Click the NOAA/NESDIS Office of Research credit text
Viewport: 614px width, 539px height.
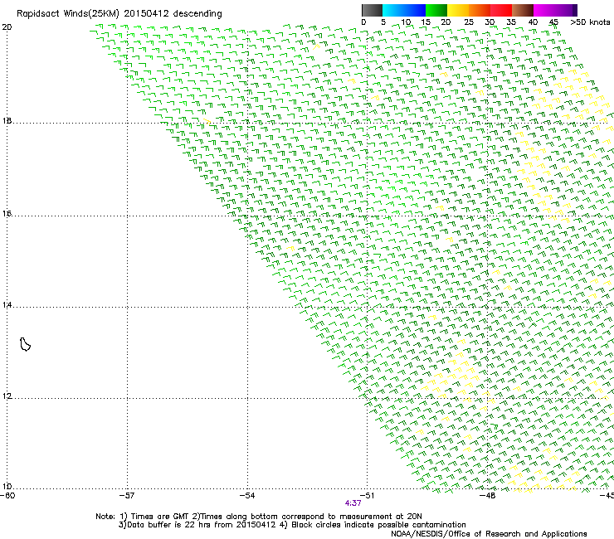tap(489, 534)
